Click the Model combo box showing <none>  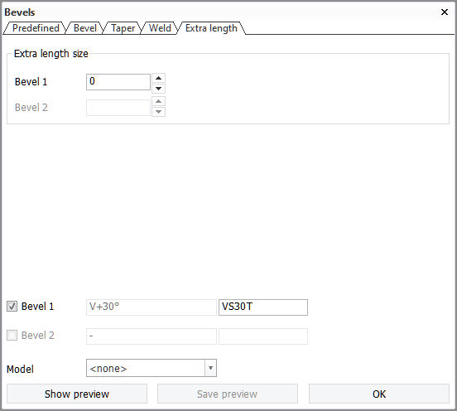[x=152, y=368]
